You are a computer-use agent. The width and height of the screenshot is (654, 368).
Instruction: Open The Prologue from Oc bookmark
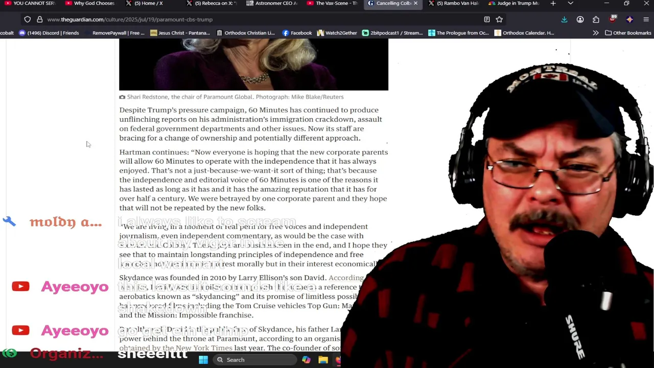click(x=458, y=33)
